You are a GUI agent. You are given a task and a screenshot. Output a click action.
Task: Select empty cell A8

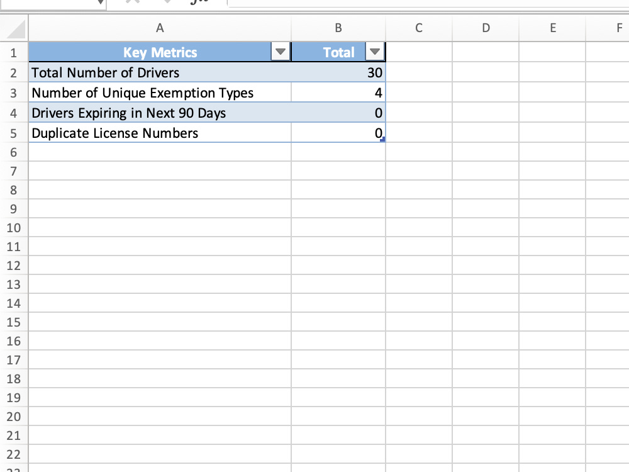point(160,190)
